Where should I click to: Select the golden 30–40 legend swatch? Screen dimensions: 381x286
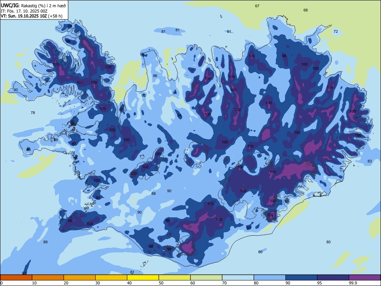click(111, 278)
